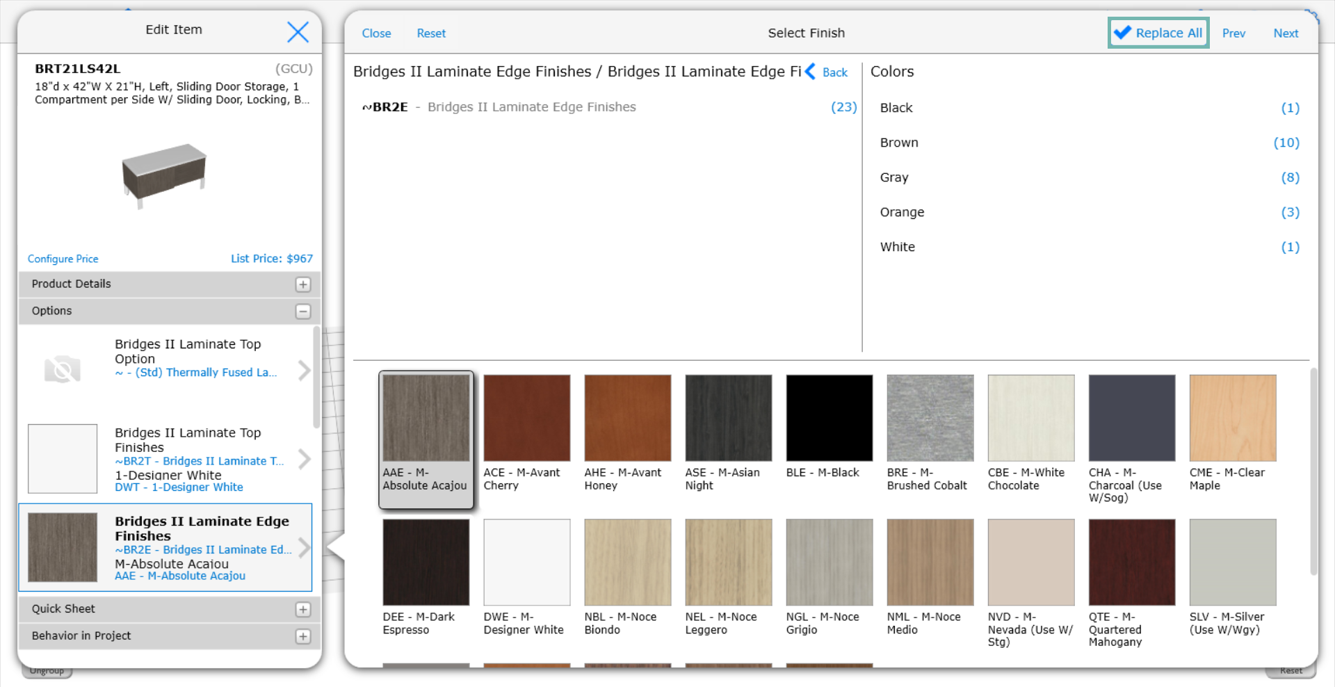
Task: Click the Options panel vertical scrollbar
Action: click(x=316, y=379)
